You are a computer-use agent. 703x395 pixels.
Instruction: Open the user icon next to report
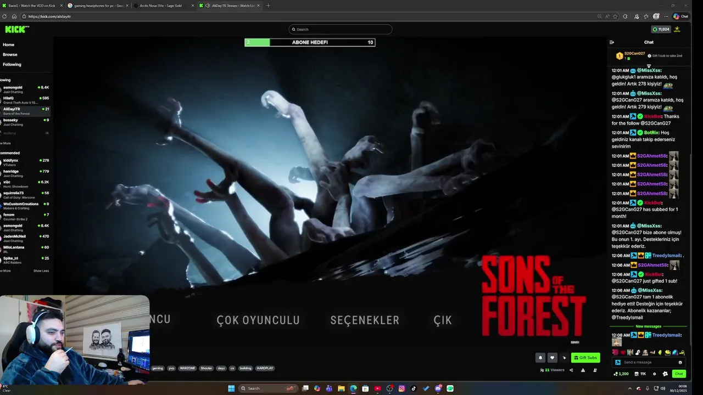coord(595,370)
